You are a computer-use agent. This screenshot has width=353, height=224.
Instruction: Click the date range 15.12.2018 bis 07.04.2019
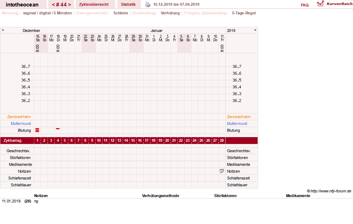point(176,4)
